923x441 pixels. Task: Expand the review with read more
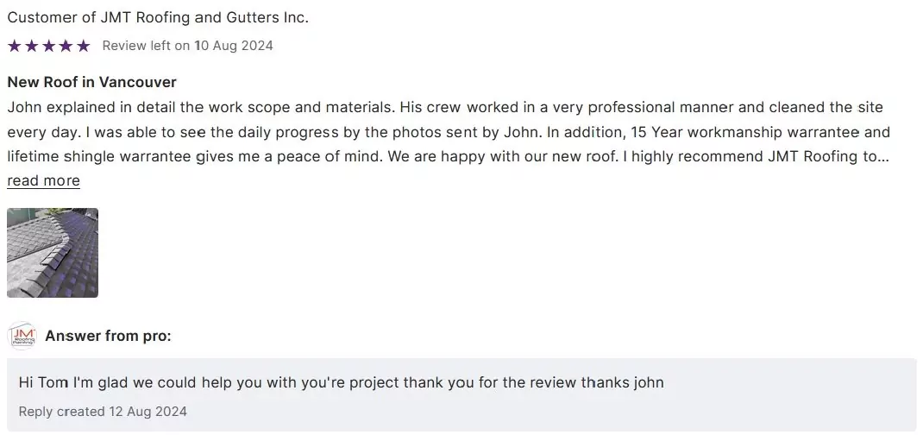click(43, 181)
